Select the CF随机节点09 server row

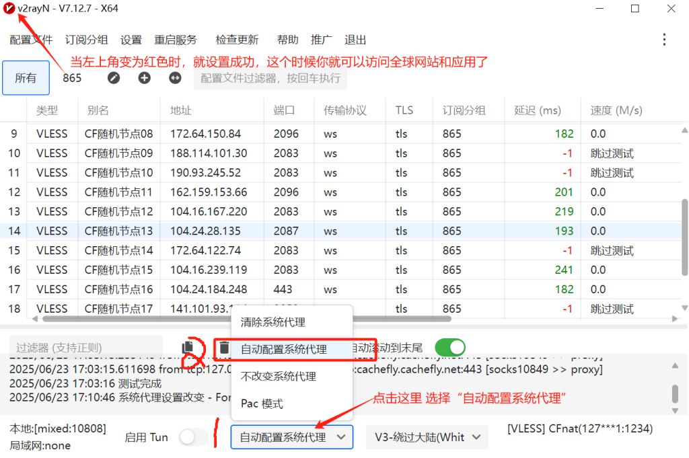[340, 153]
